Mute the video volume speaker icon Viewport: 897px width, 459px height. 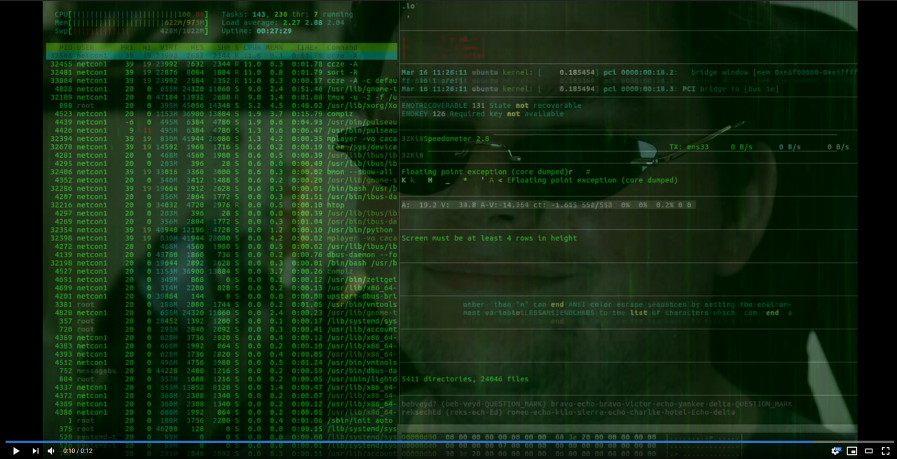pyautogui.click(x=51, y=451)
